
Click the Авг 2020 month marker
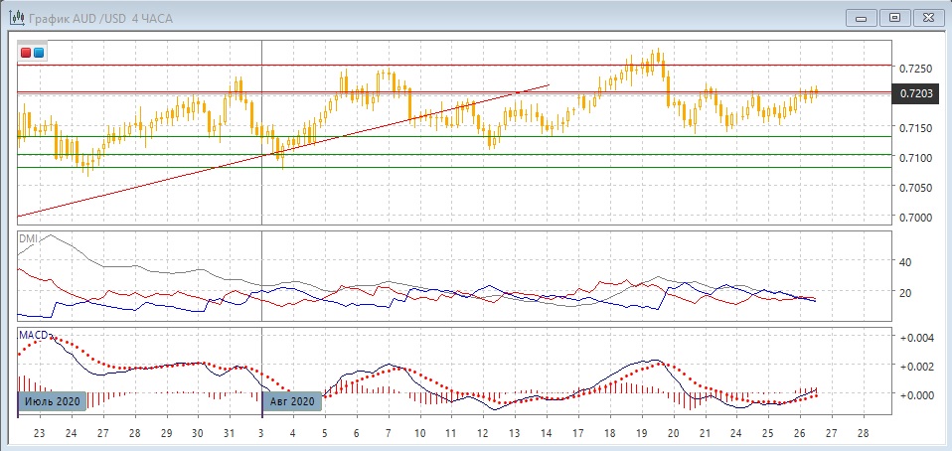(292, 400)
